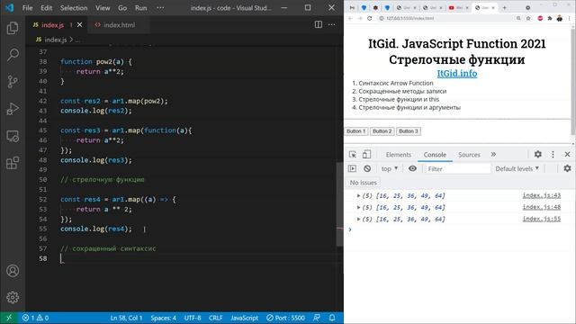Expand the array logged from index.js:43

pyautogui.click(x=358, y=196)
